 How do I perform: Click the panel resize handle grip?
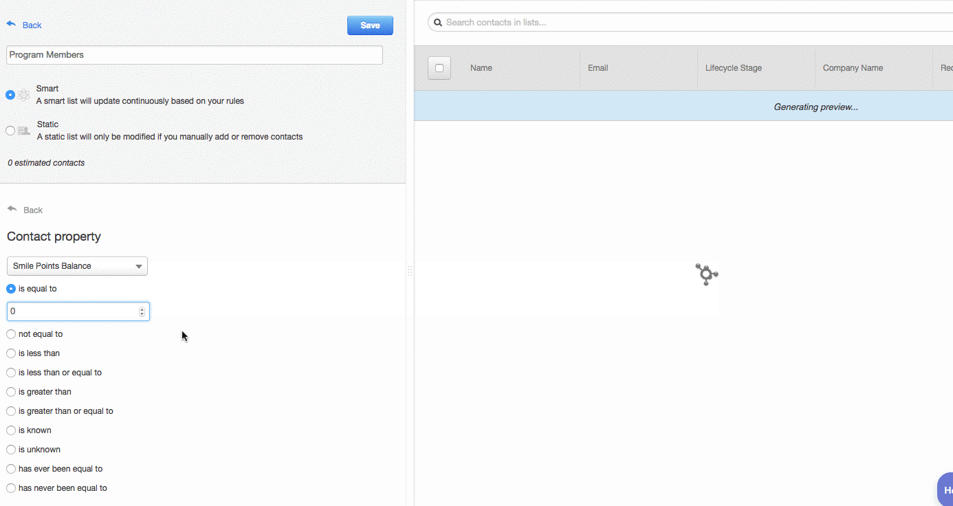(x=410, y=271)
